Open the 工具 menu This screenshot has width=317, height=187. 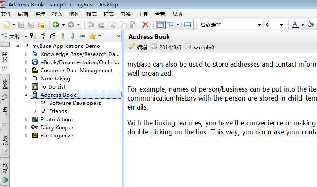coord(143,14)
